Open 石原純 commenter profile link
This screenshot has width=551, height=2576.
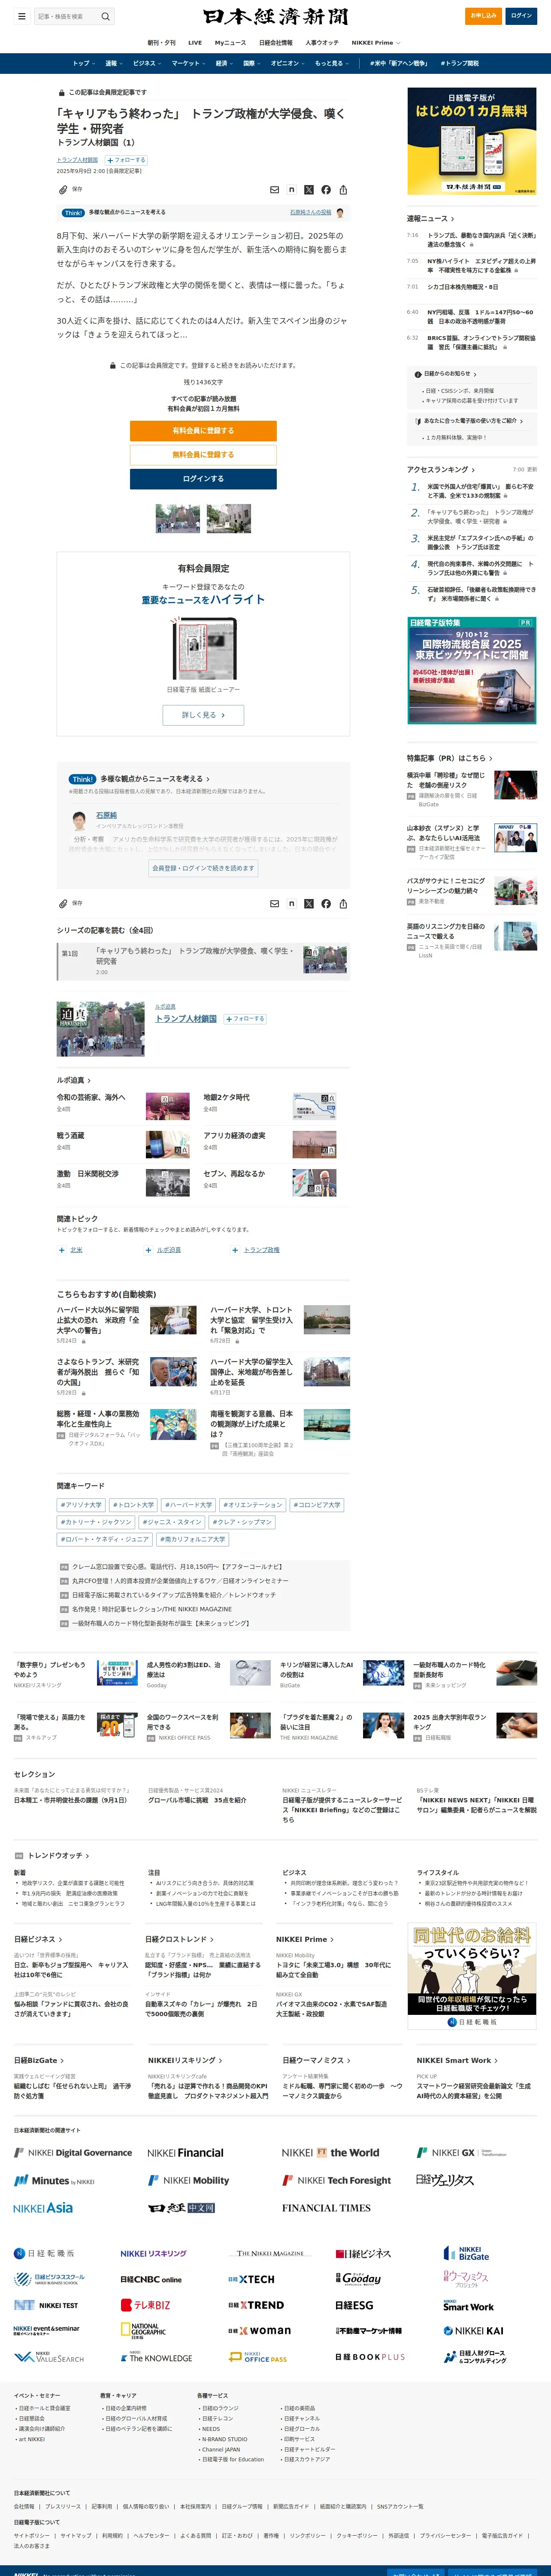(106, 815)
